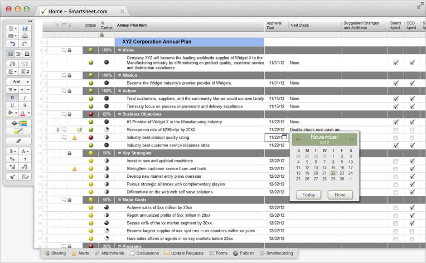Viewport: 426px width, 263px height.
Task: Toggle Bold formatting
Action: tap(12, 97)
